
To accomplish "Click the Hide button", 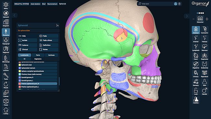I will click(28, 36).
